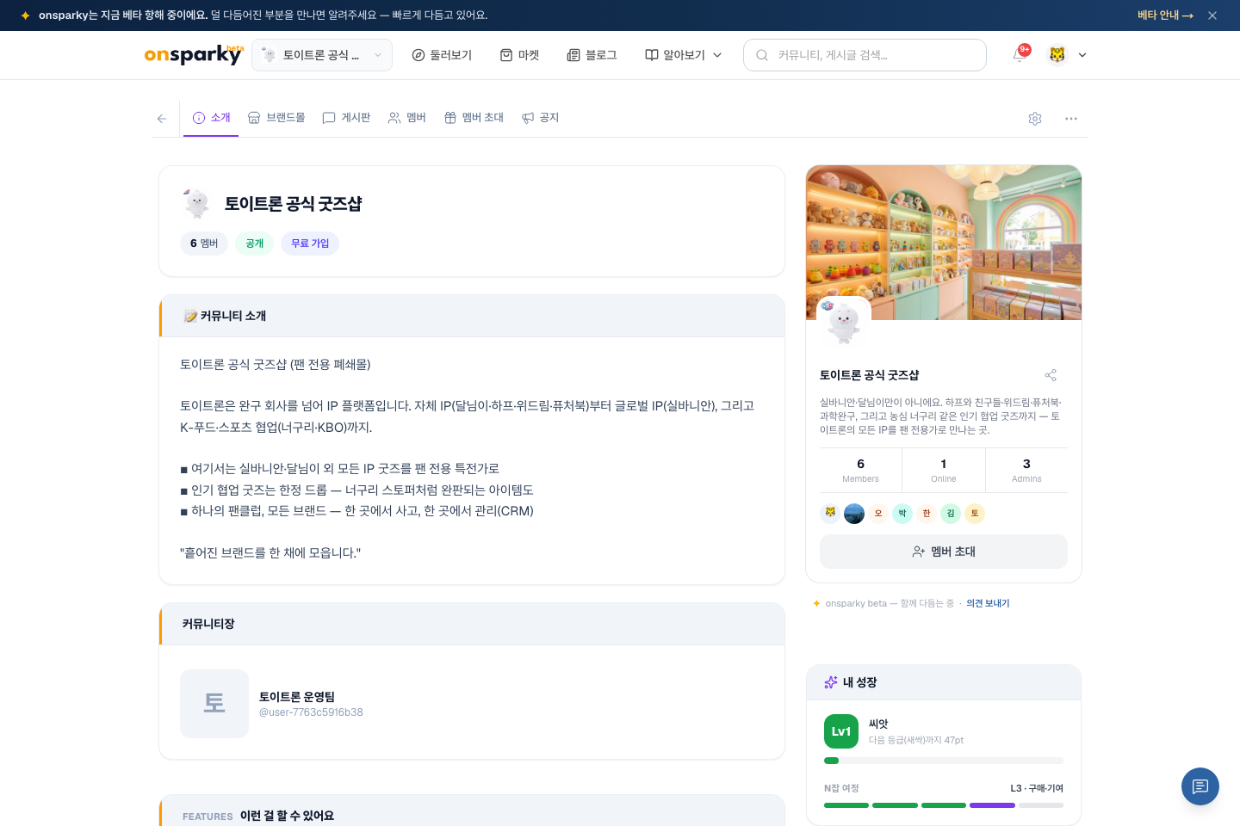Open the 의견 보내기 feedback link
Screen dimensions: 1240x826
point(988,604)
